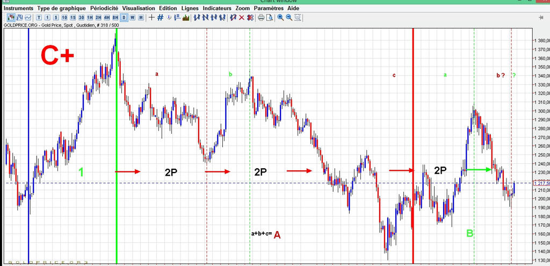Switch to weekly W period
This screenshot has height=266, width=550.
pos(132,18)
